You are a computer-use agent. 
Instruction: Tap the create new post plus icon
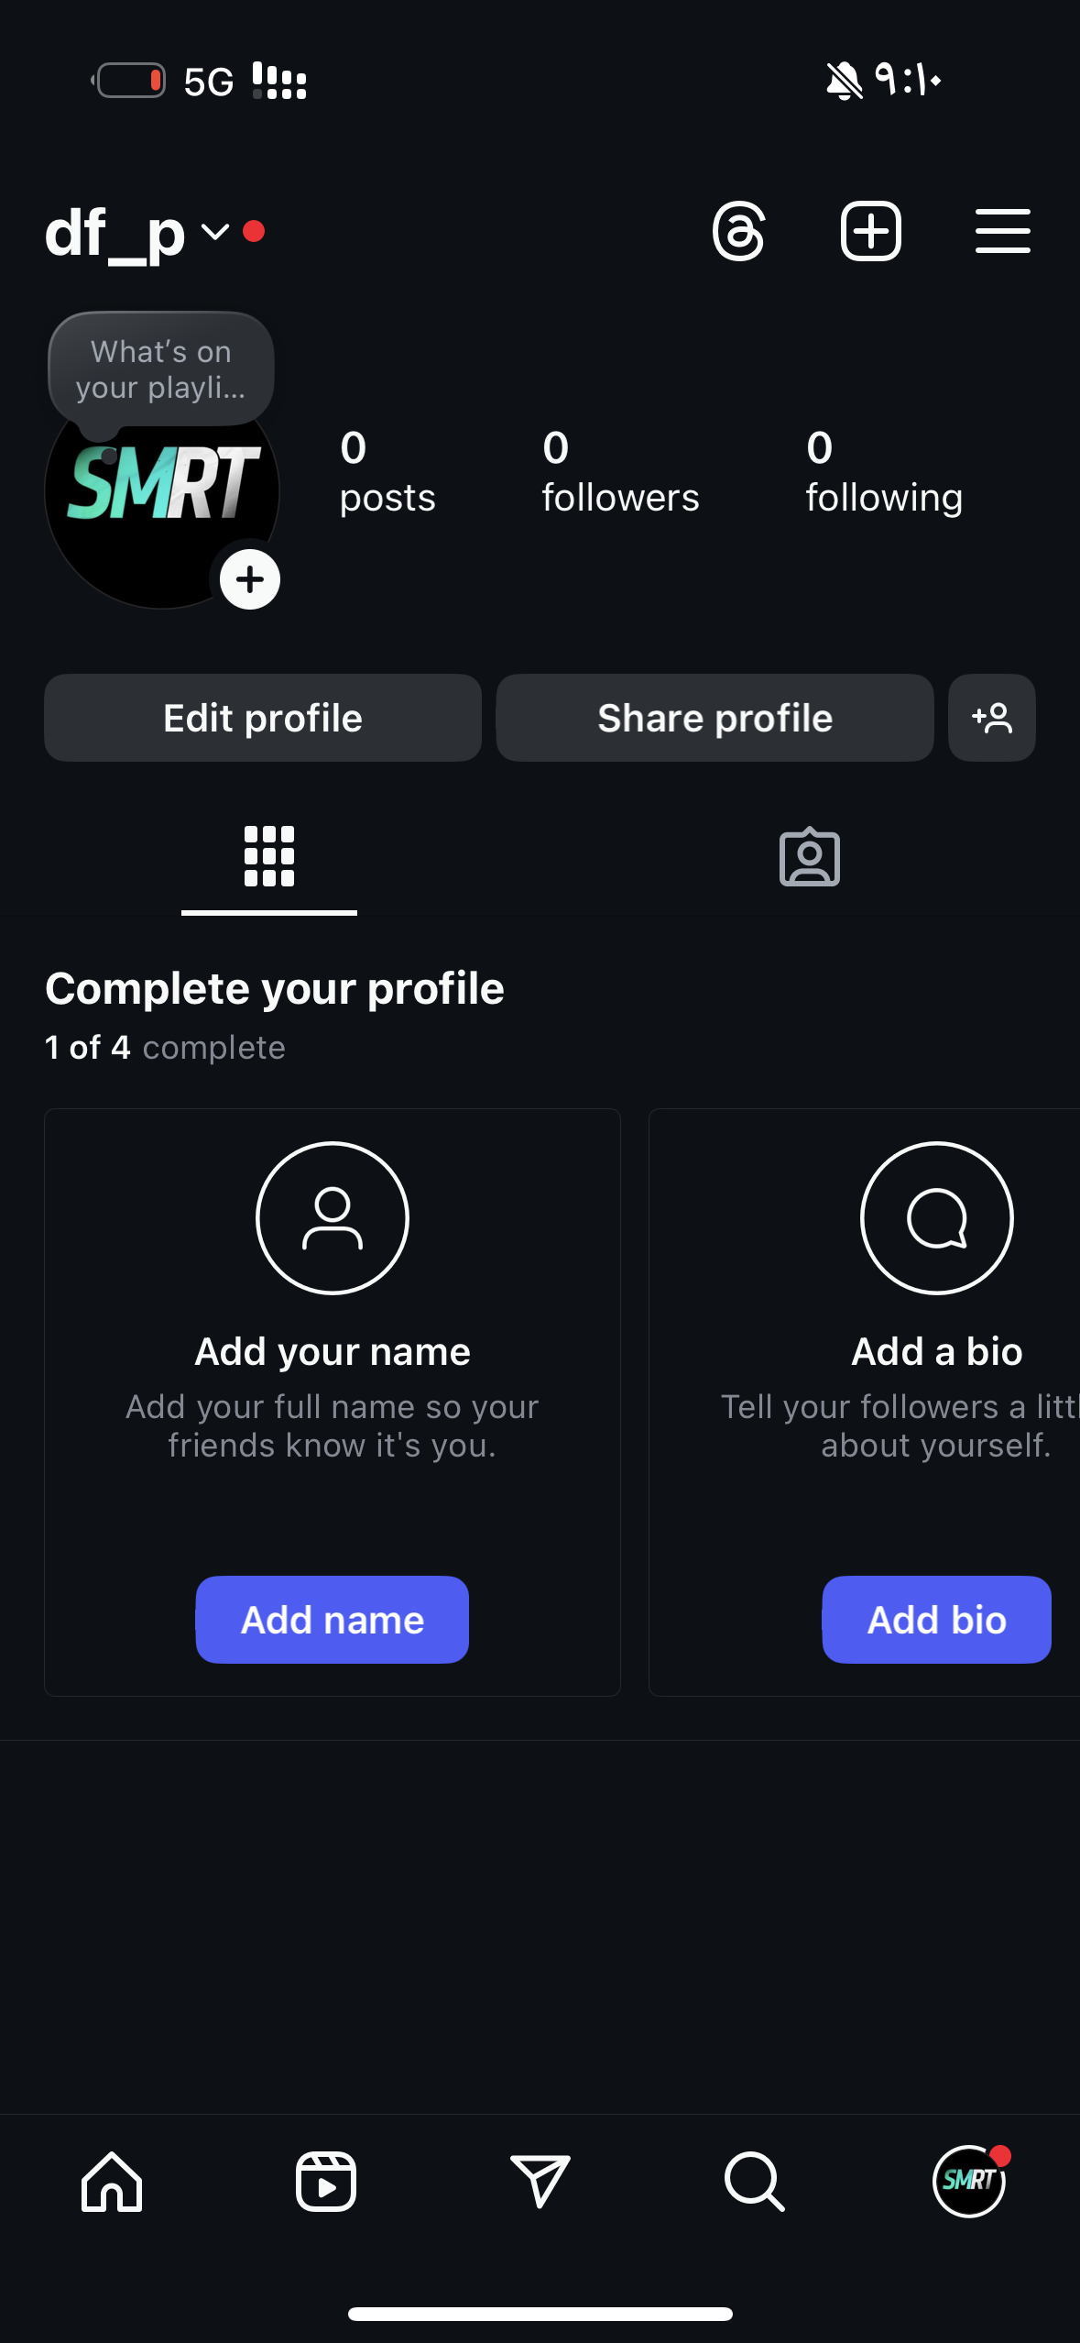(x=870, y=231)
